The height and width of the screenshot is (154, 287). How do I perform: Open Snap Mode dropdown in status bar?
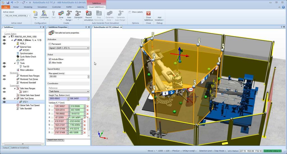[x=220, y=151]
